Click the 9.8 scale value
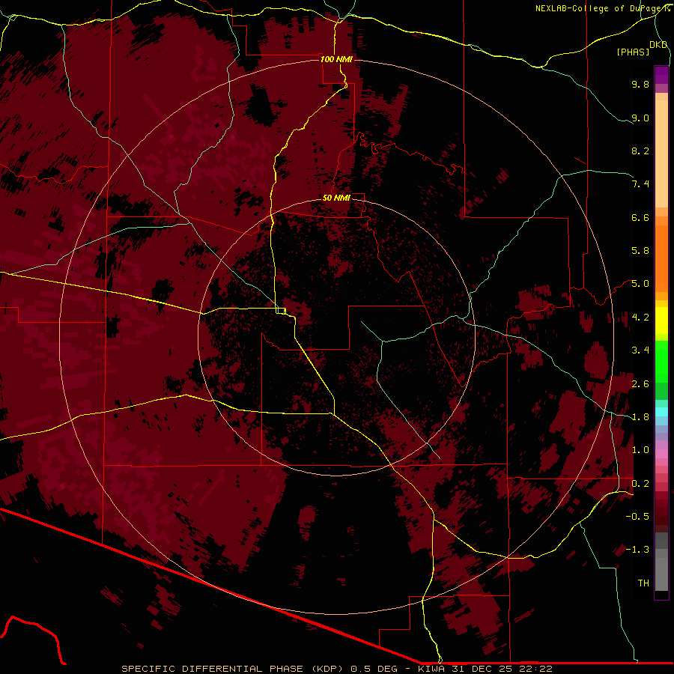Viewport: 674px width, 674px height. click(640, 84)
